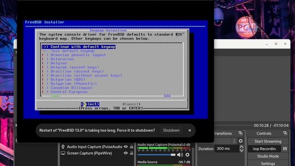Screen dimensions: 295x166
Task: Click the Duration 300 ms field
Action: [x=227, y=148]
